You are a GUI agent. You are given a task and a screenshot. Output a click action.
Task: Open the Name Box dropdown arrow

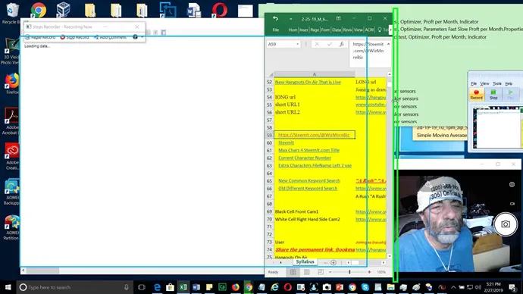coord(297,45)
